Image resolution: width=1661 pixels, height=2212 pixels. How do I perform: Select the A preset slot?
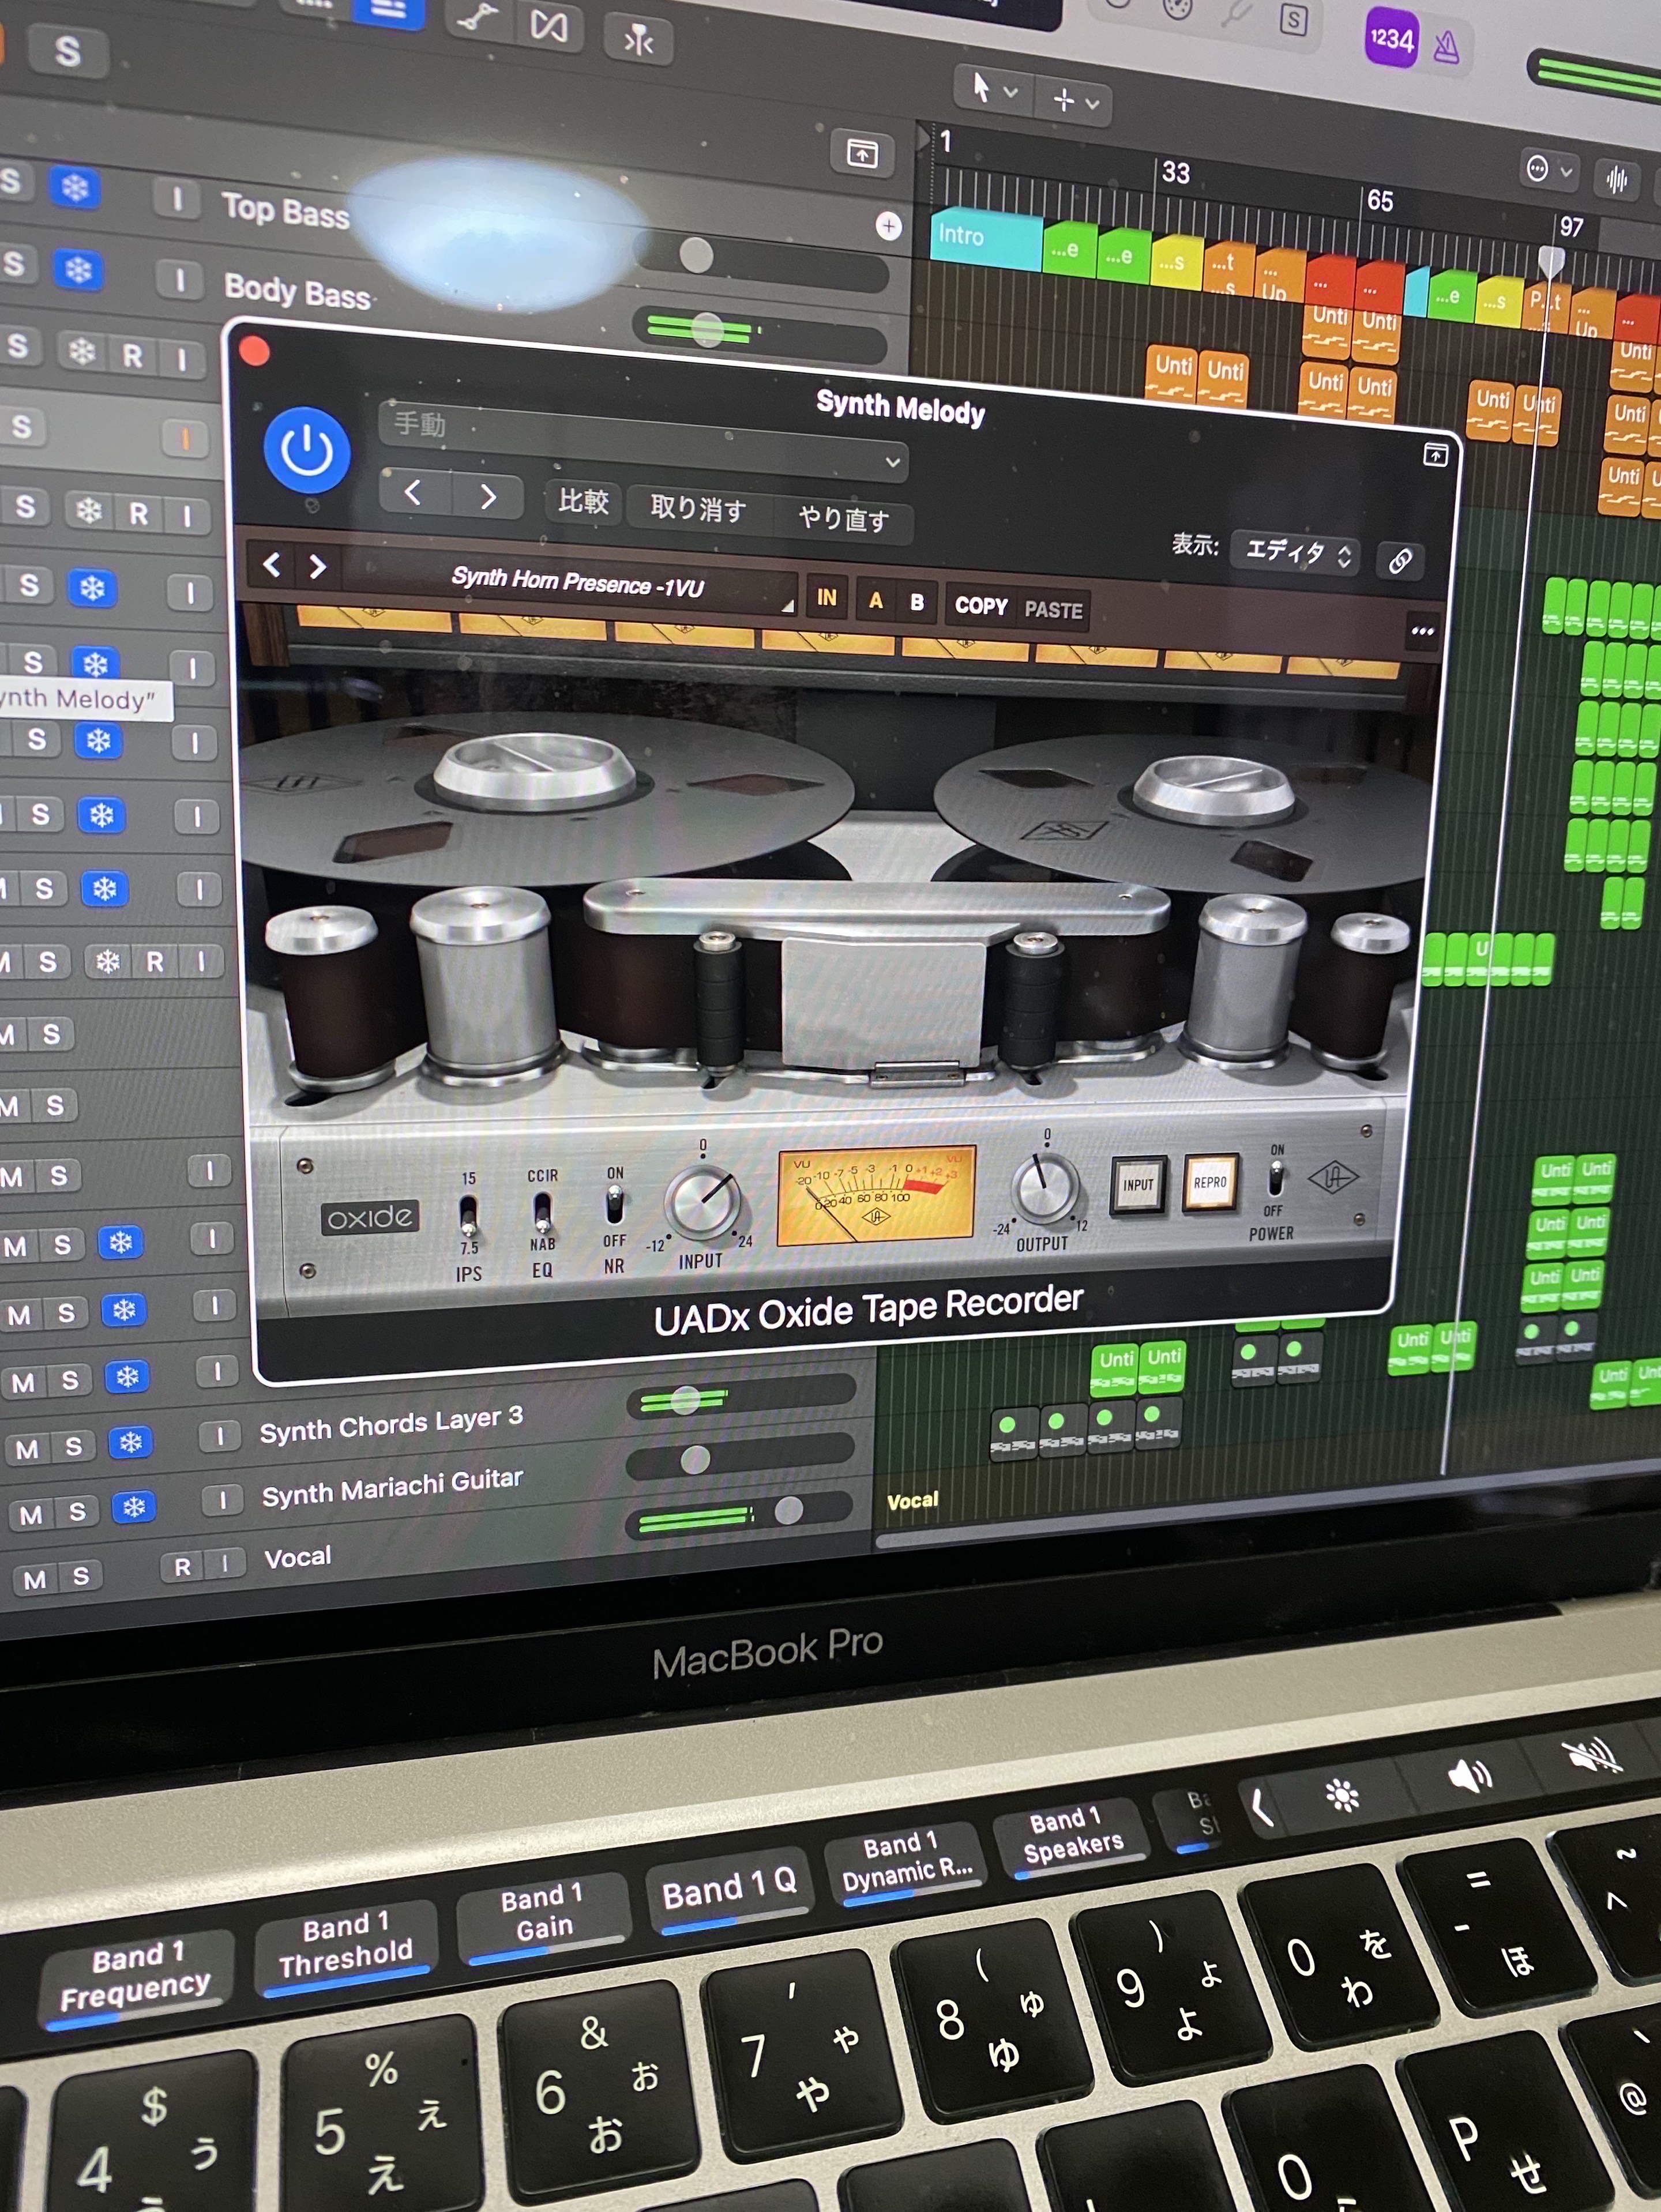point(875,601)
